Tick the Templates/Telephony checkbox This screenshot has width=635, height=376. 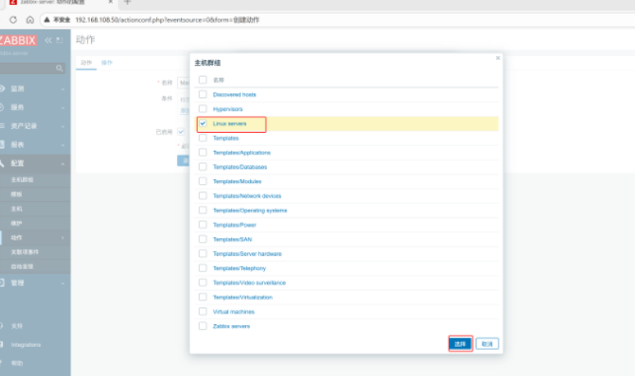203,268
